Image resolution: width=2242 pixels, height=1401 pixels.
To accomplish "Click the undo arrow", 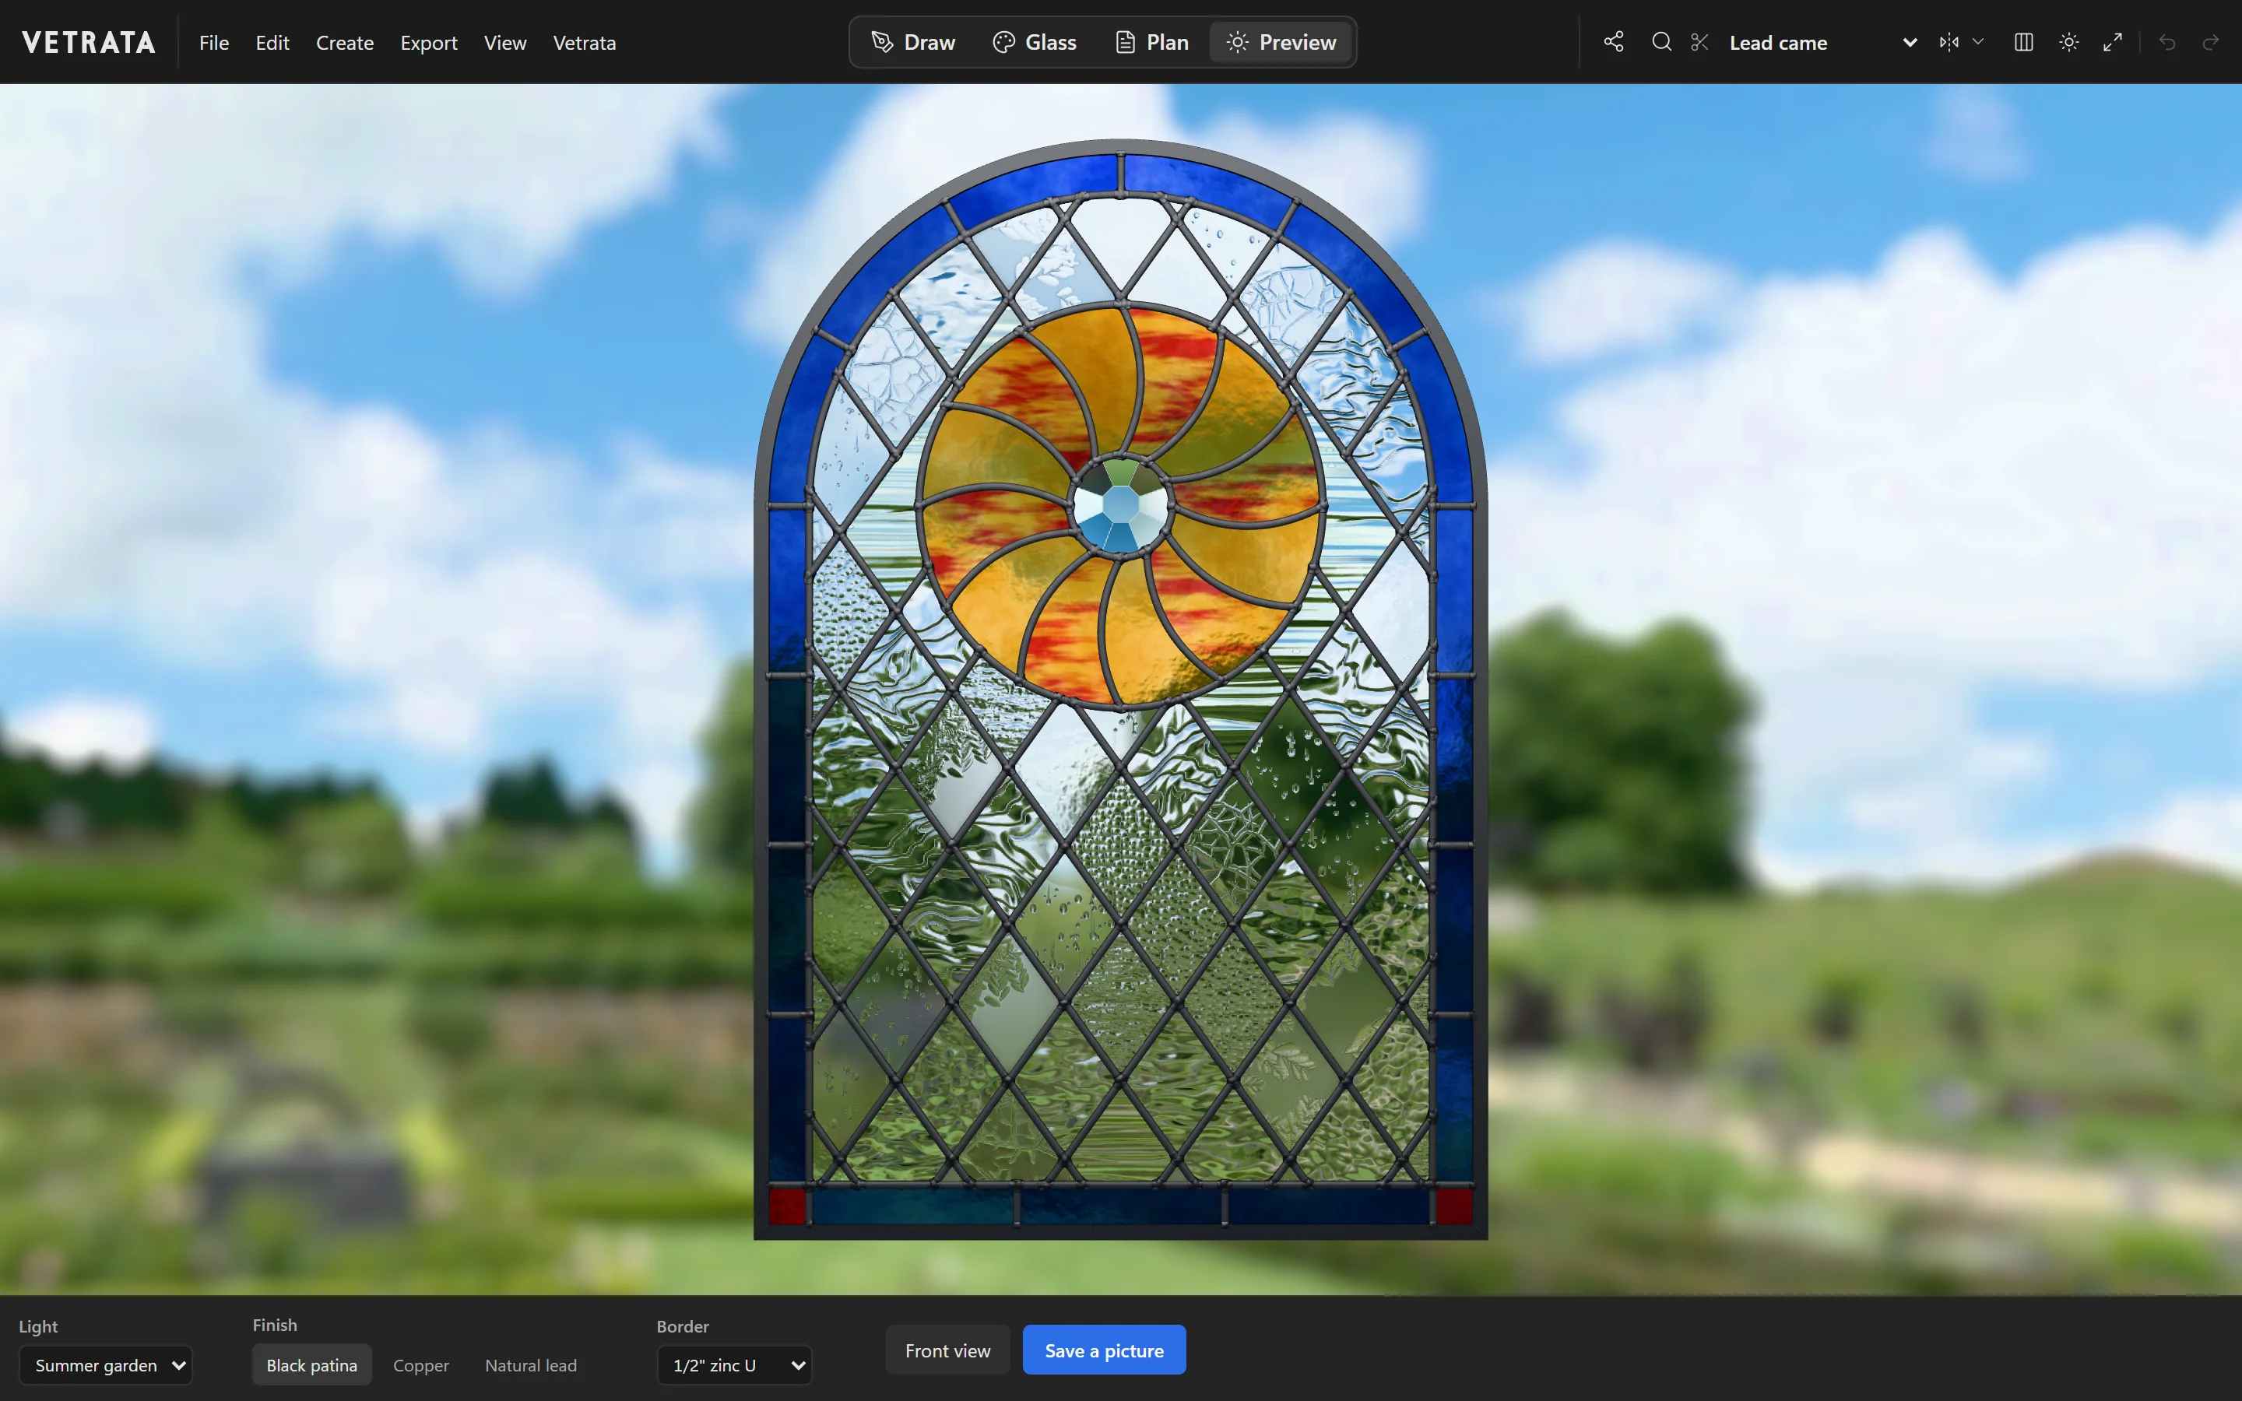I will coord(2167,43).
